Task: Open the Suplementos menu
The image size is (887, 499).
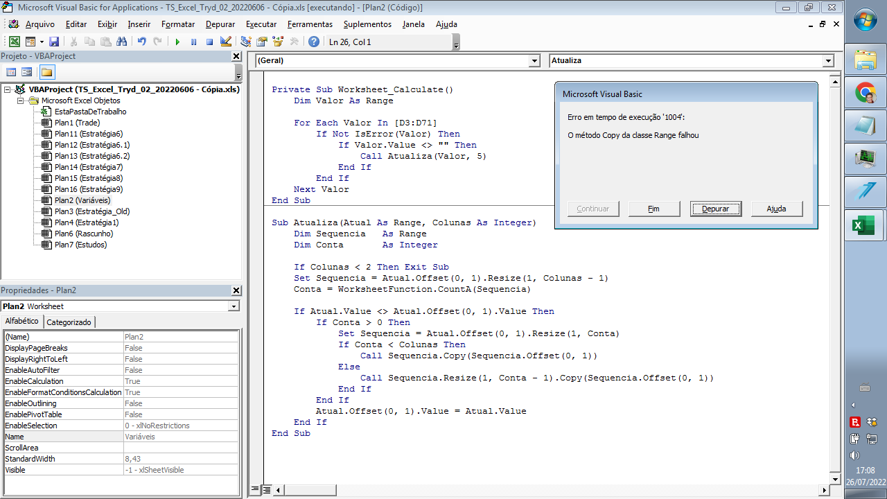Action: click(367, 24)
